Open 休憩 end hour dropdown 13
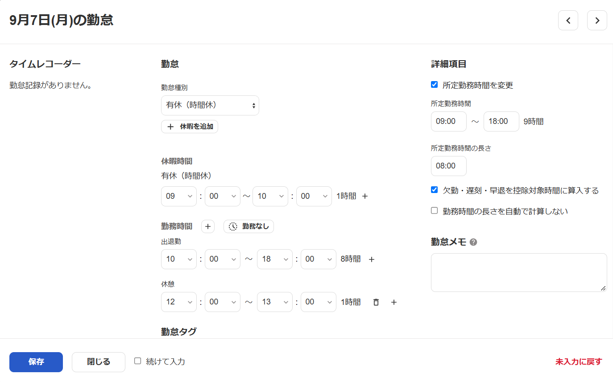This screenshot has height=382, width=613. coord(275,302)
